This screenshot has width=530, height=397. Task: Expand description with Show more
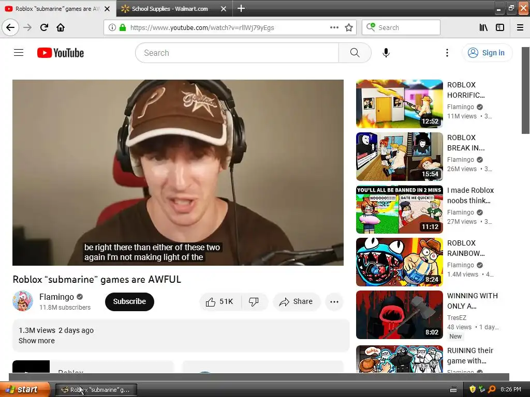point(37,341)
